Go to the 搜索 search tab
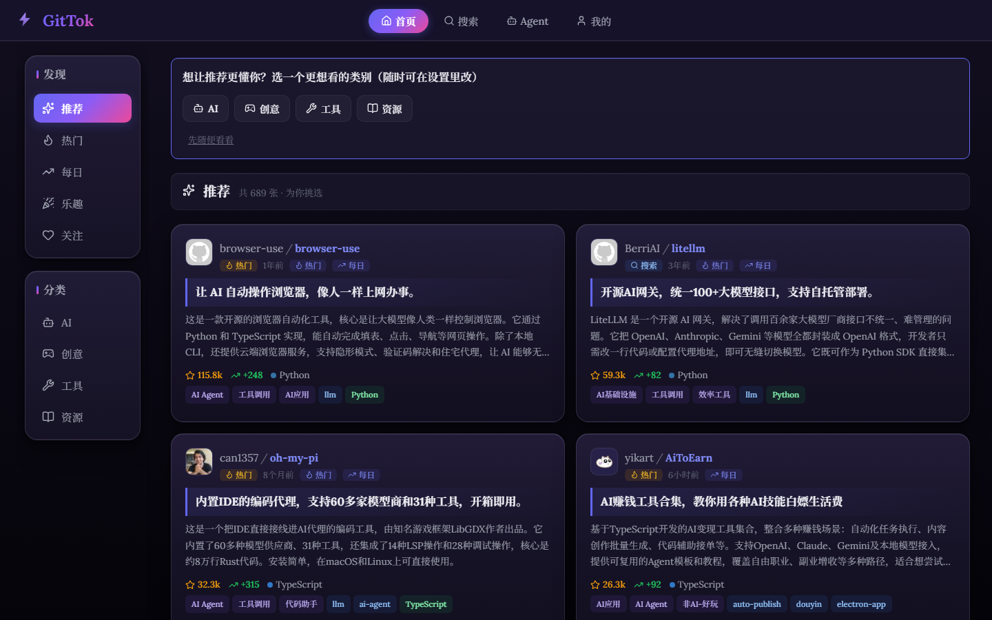This screenshot has height=620, width=992. (x=461, y=21)
